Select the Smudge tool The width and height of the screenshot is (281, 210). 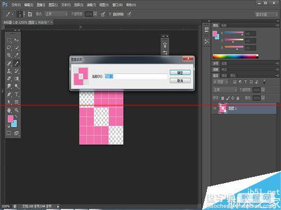pyautogui.click(x=9, y=86)
